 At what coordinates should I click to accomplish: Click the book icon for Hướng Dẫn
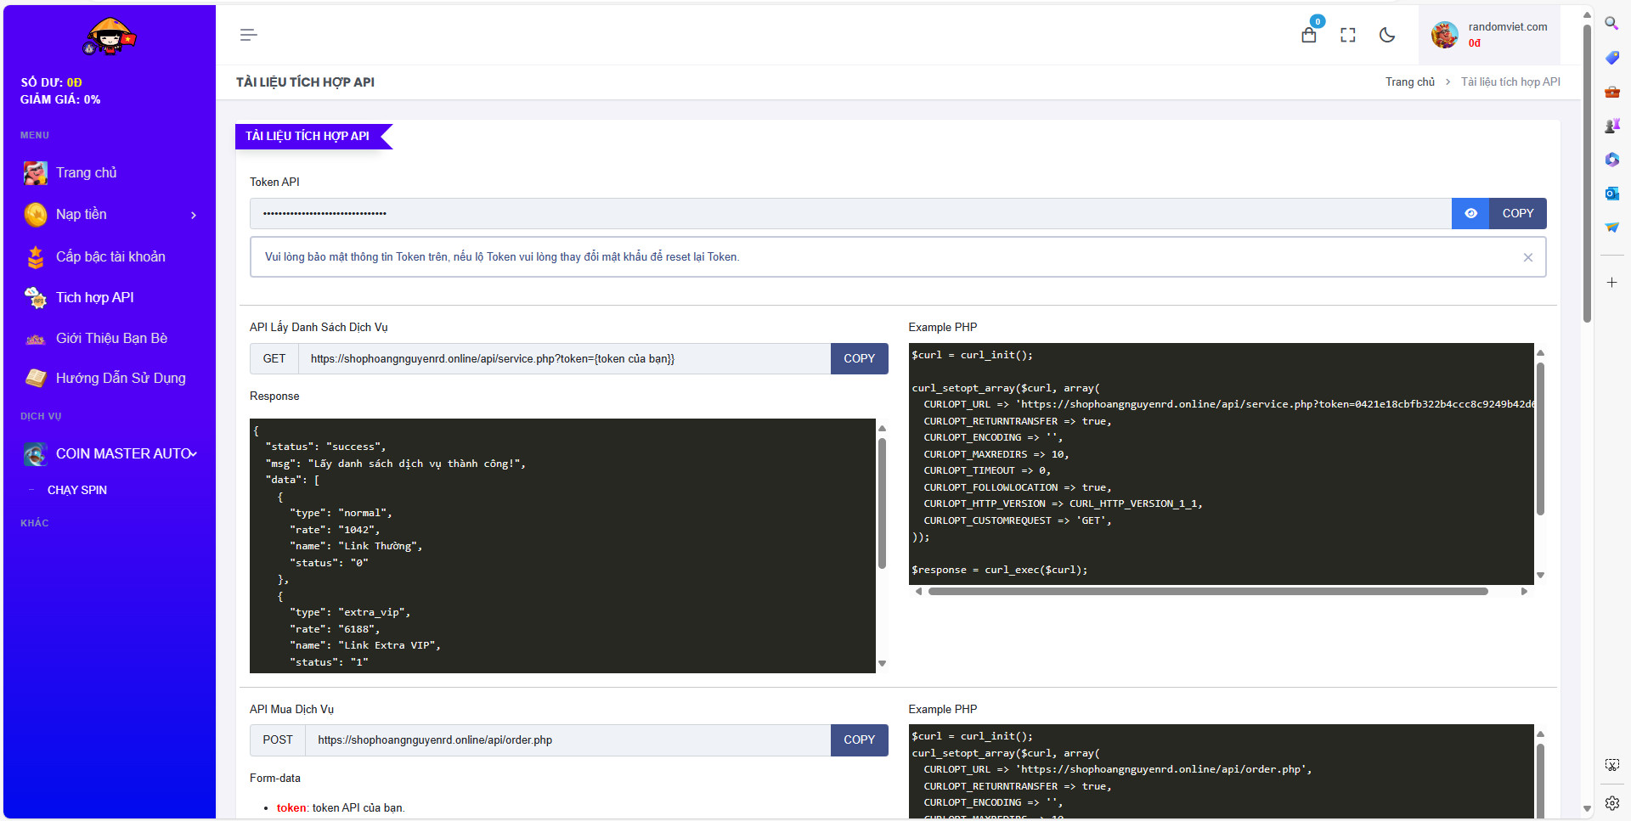pyautogui.click(x=36, y=379)
